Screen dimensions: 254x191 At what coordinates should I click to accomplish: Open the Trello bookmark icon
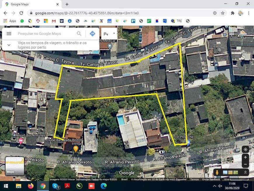[x=133, y=21]
